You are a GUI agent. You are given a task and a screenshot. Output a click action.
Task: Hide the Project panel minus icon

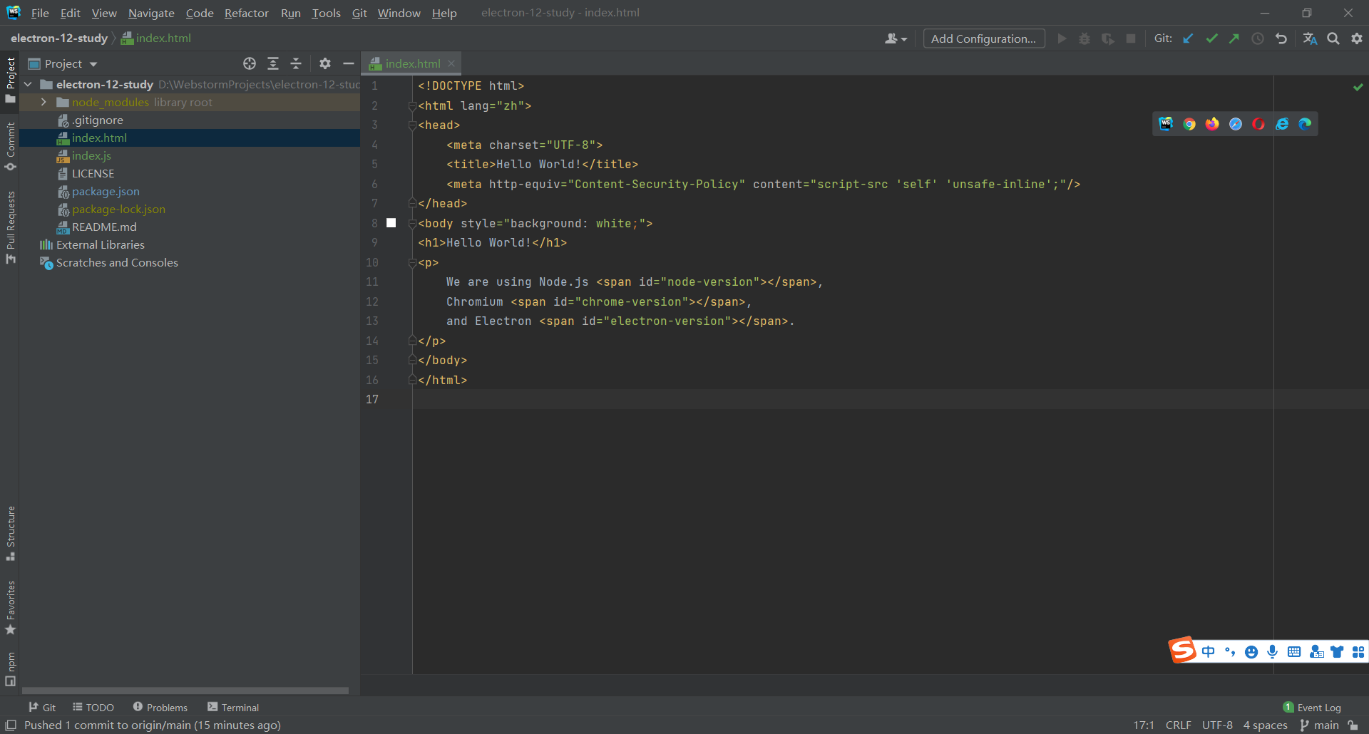click(x=348, y=63)
